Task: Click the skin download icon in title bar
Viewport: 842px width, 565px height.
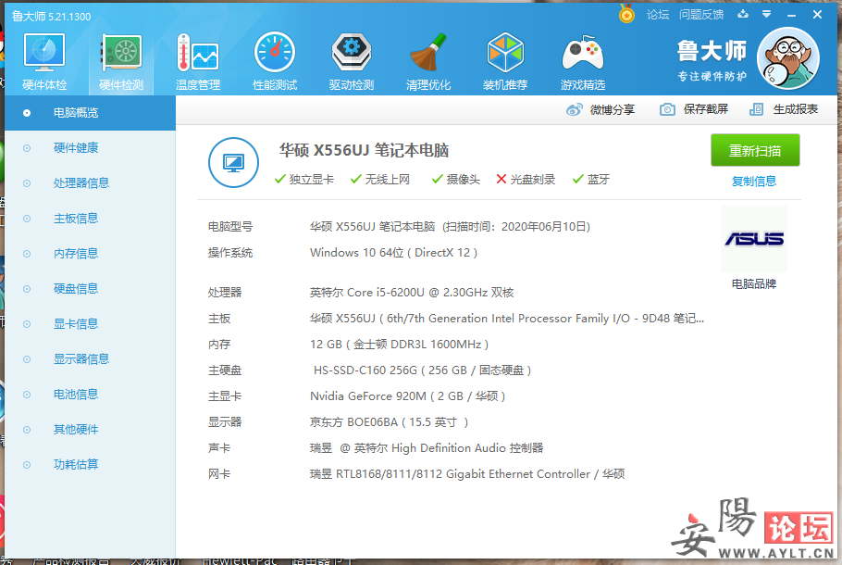Action: [743, 14]
